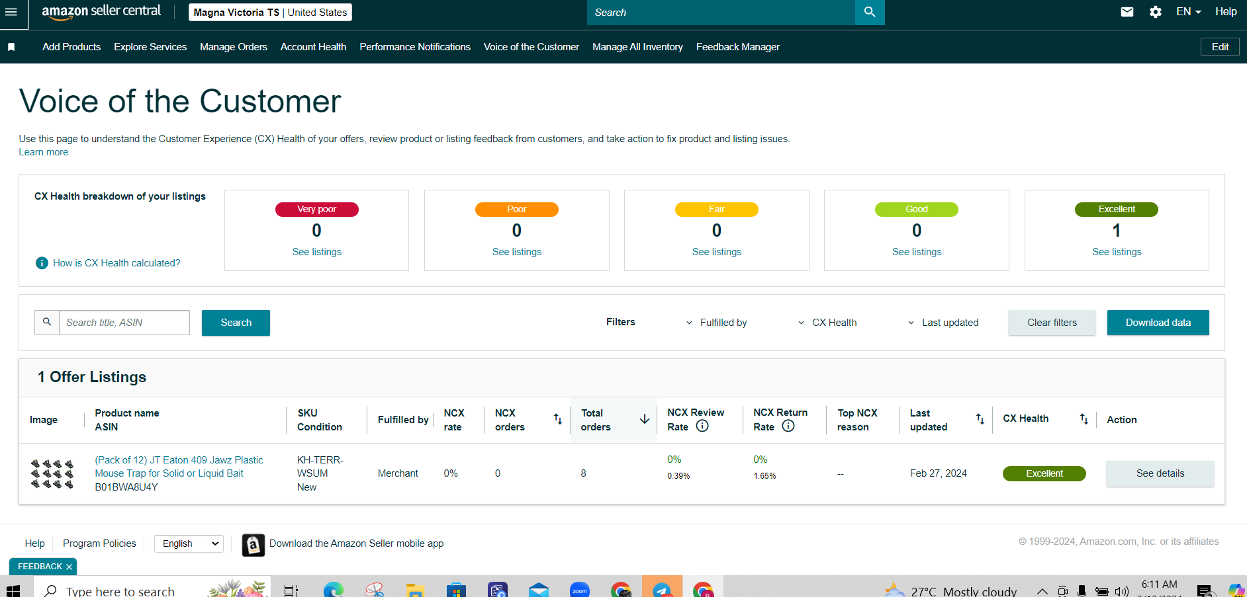1247x597 pixels.
Task: Click the Amazon Seller mobile app icon
Action: click(x=254, y=545)
